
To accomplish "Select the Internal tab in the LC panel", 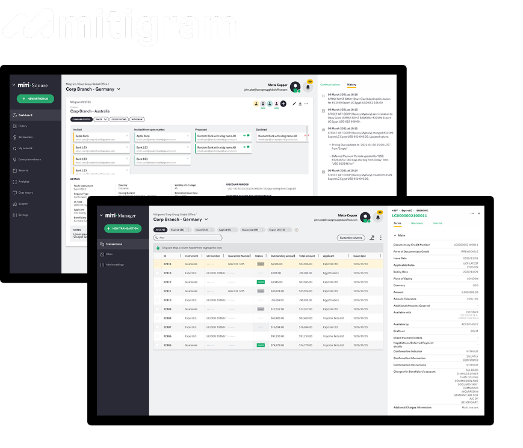I will tap(438, 223).
